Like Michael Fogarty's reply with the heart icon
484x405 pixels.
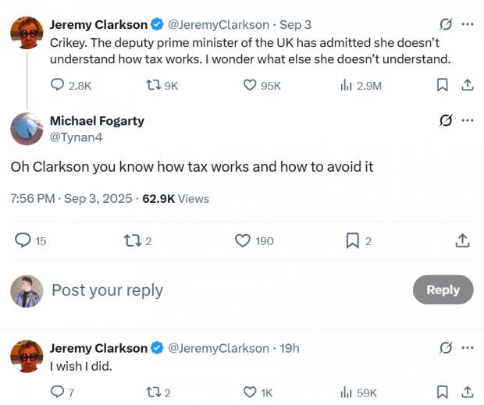[x=244, y=241]
